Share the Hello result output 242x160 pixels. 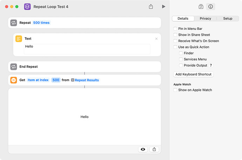point(154,149)
